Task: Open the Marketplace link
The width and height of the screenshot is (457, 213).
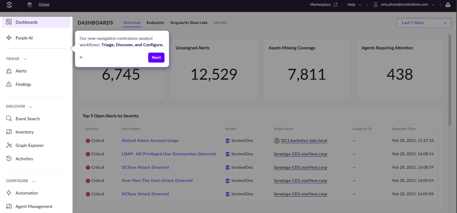Action: (x=320, y=5)
